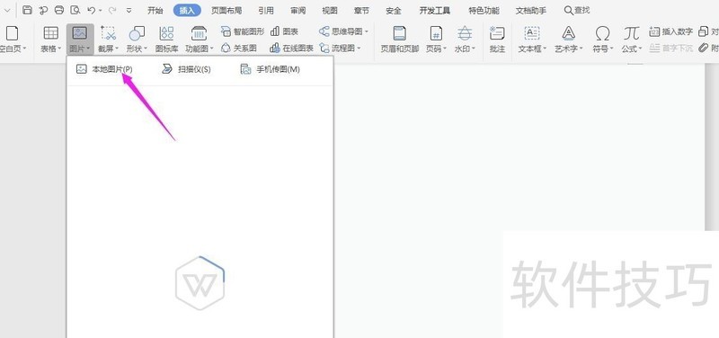Expand the 页码 dropdown arrow
Viewport: 719px width, 338px height.
pos(446,49)
